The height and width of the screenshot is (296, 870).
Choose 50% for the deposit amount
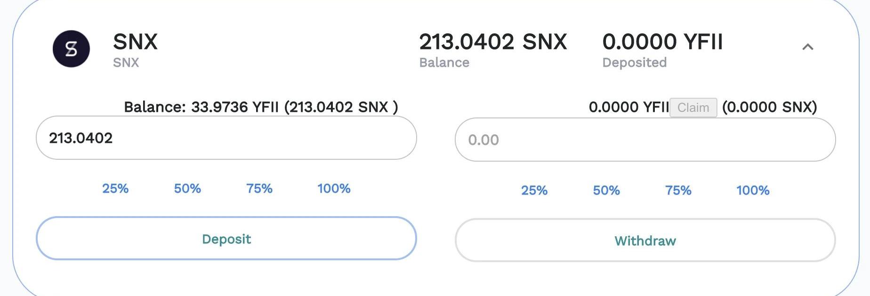187,188
